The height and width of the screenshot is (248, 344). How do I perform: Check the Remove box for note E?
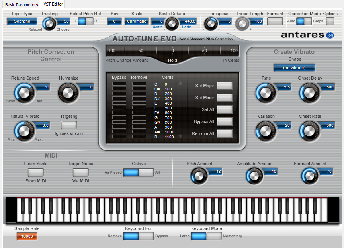tap(139, 103)
